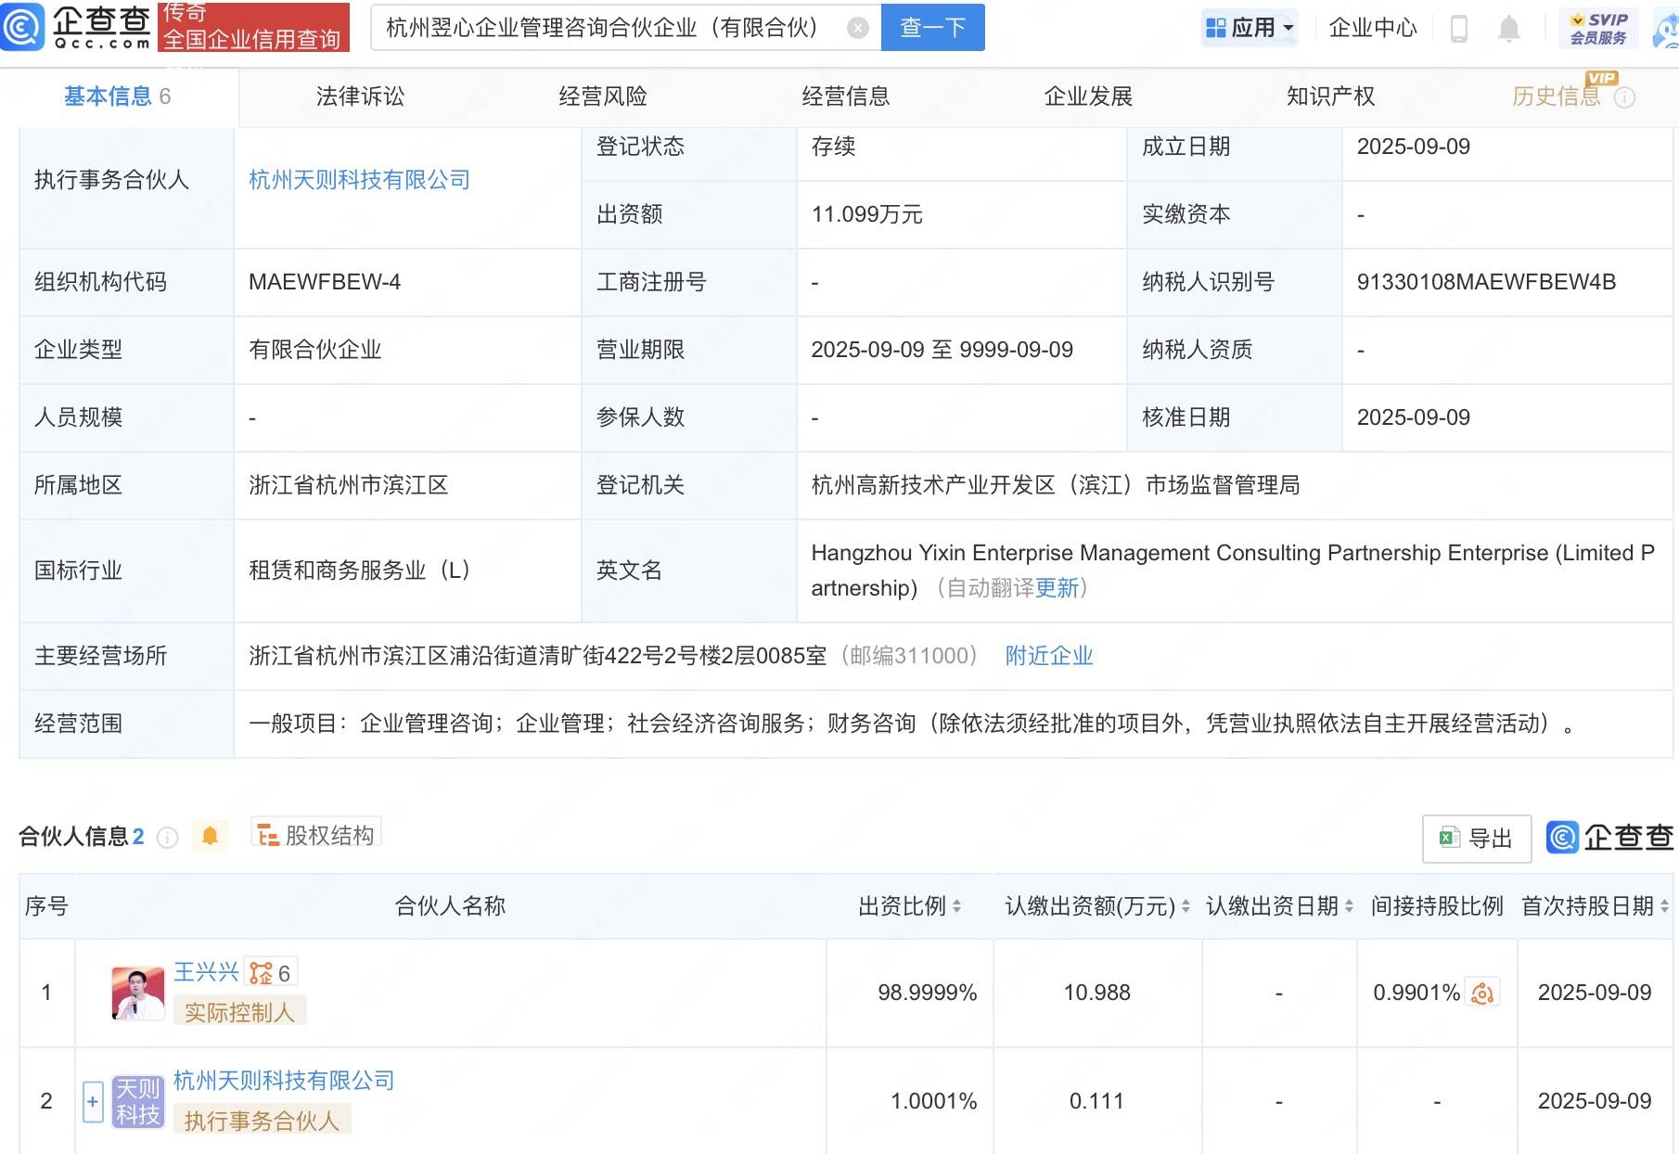Click 王兴兴's profile photo thumbnail
Screen dimensions: 1679x1154
[x=137, y=993]
